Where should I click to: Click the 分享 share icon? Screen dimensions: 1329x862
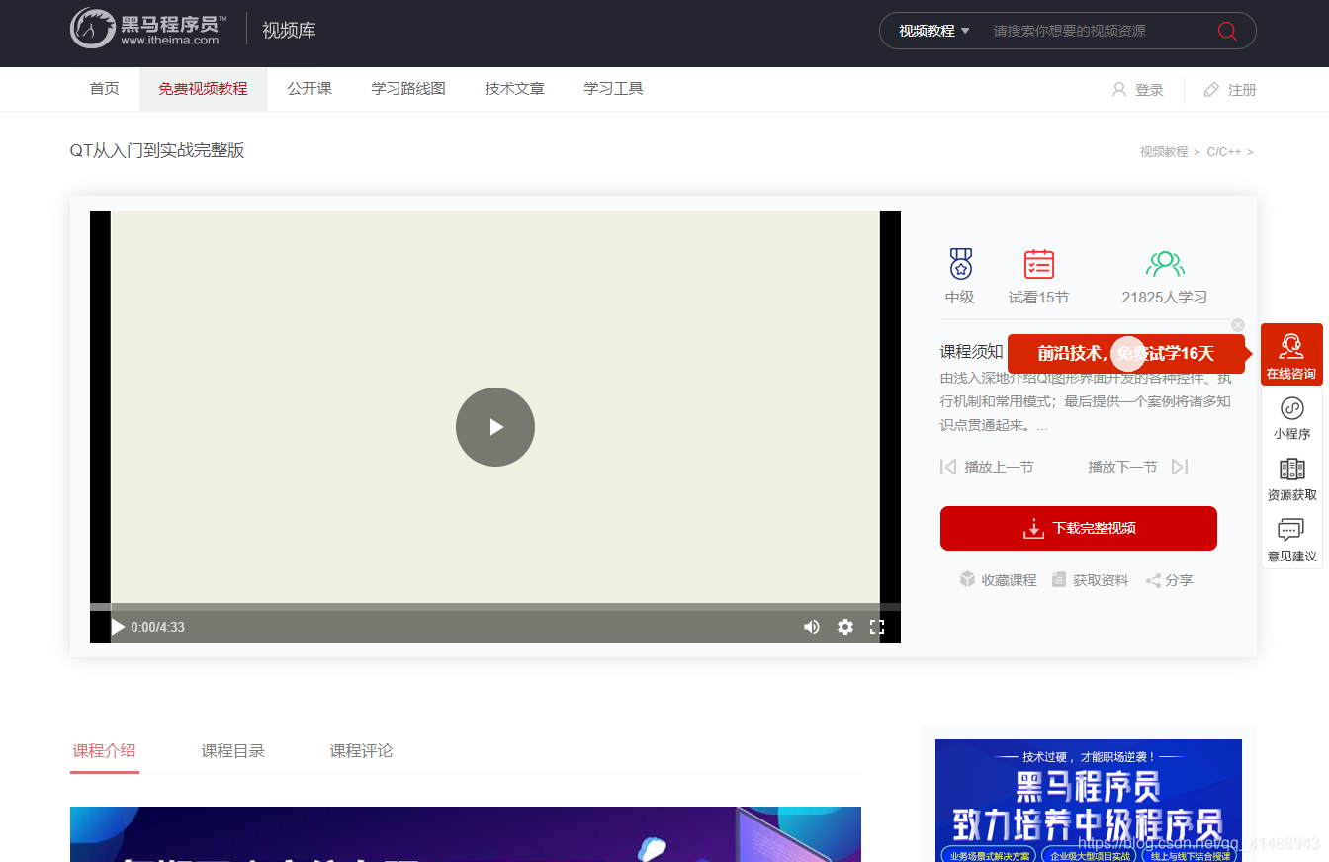pyautogui.click(x=1153, y=580)
